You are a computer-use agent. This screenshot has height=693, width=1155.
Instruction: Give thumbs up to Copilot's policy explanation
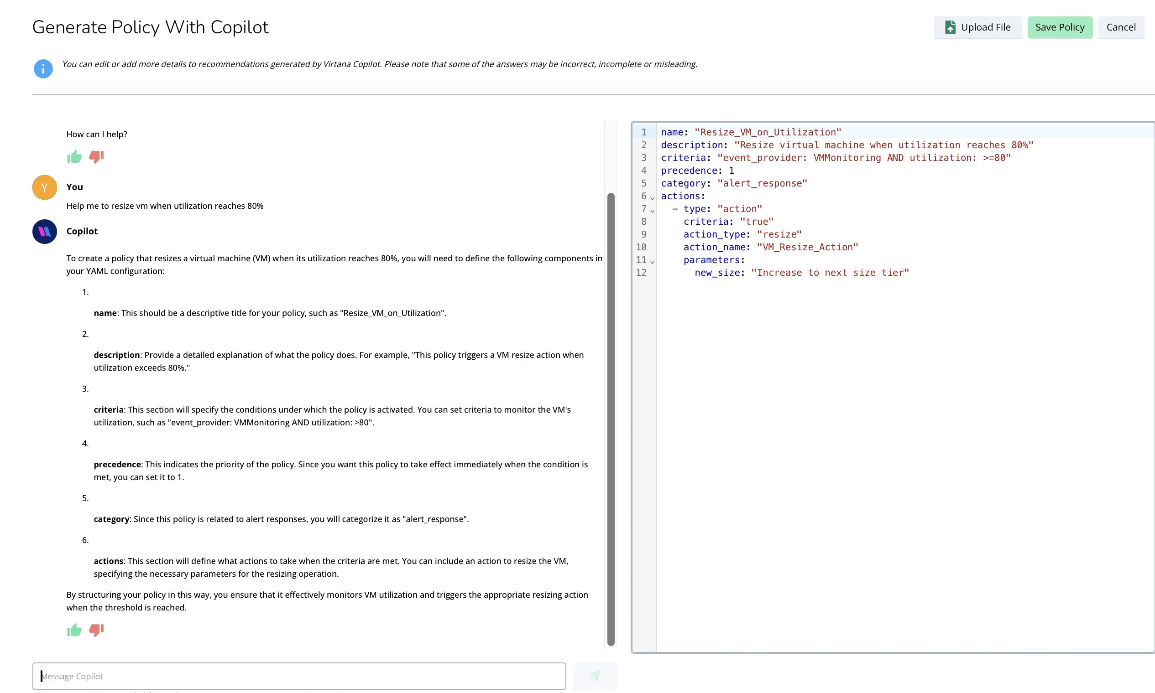(x=73, y=630)
